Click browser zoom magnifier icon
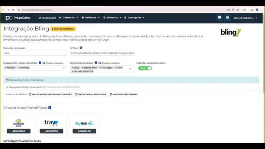 (233, 10)
